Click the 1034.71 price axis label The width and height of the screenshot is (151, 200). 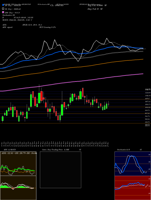click(148, 105)
